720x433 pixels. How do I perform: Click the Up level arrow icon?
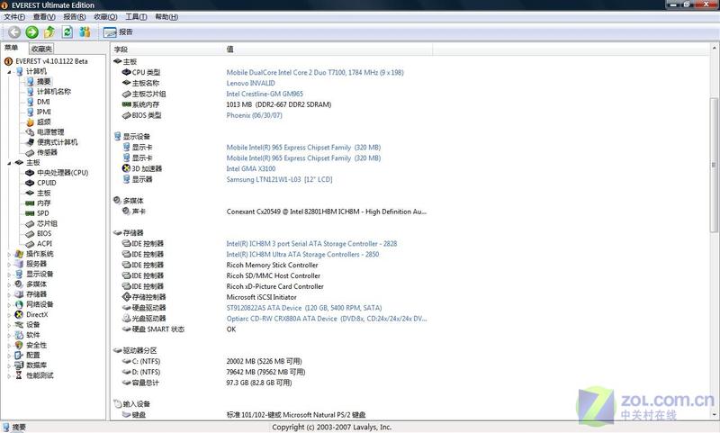click(x=49, y=32)
